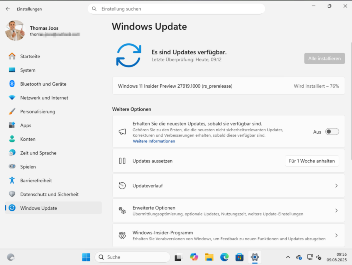The image size is (352, 265).
Task: Open the Windows Update section icon
Action: (x=12, y=208)
